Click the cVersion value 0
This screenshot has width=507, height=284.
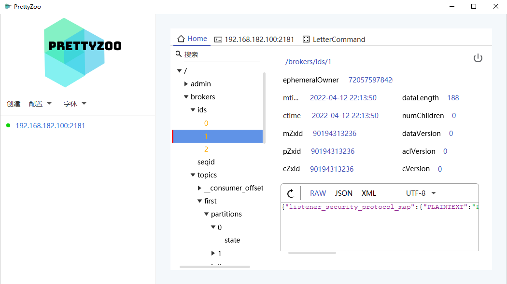tap(440, 169)
